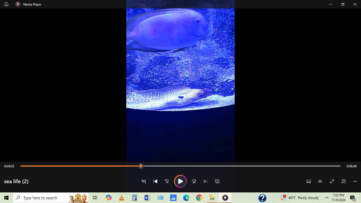Switch to mini player view
The image size is (361, 203).
point(344,181)
